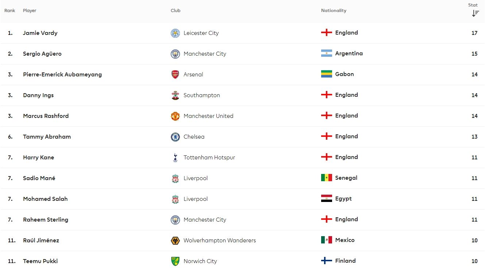Open Pierre-Emerick Aubameyang's player profile
This screenshot has height=270, width=485.
coord(62,74)
